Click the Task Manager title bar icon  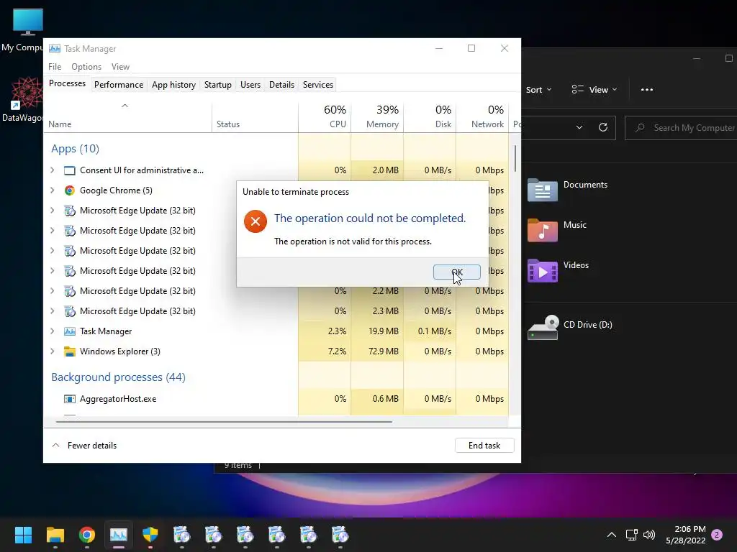click(x=55, y=48)
